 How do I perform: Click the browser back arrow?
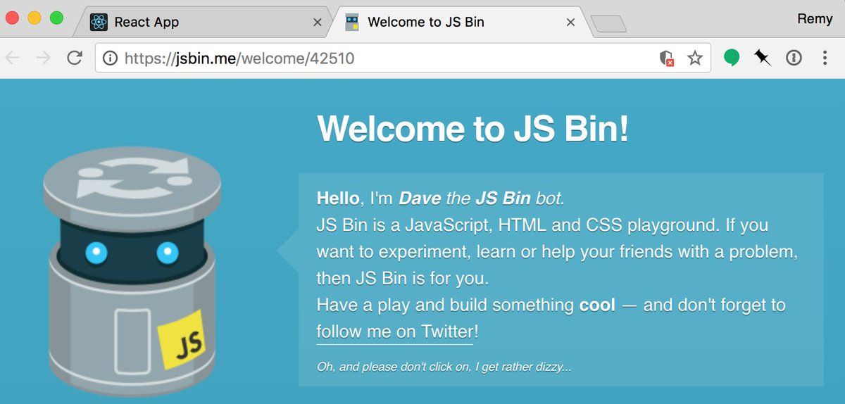[x=12, y=58]
